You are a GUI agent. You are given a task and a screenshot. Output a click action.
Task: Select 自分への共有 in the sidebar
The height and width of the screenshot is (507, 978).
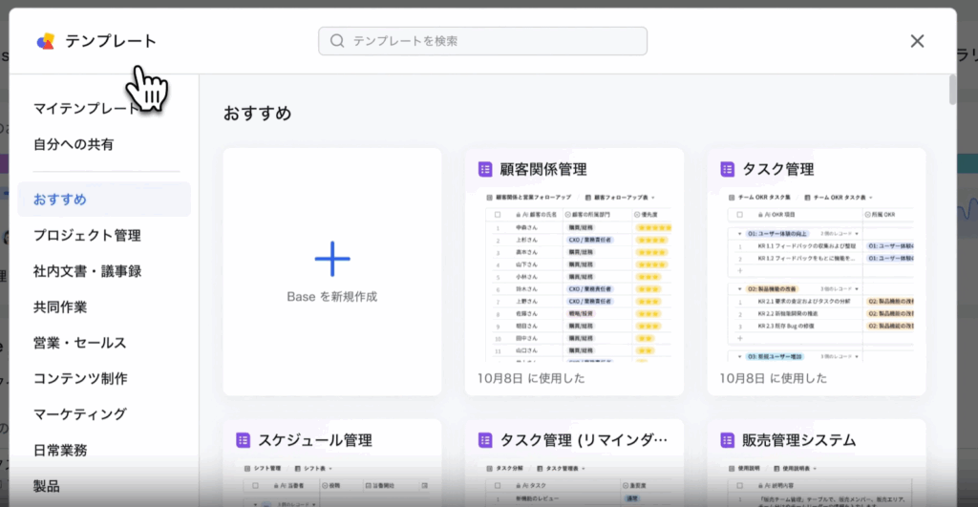(x=74, y=144)
